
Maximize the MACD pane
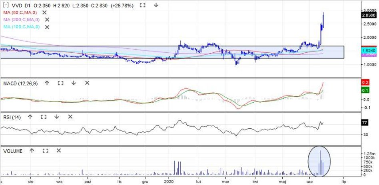coord(60,83)
